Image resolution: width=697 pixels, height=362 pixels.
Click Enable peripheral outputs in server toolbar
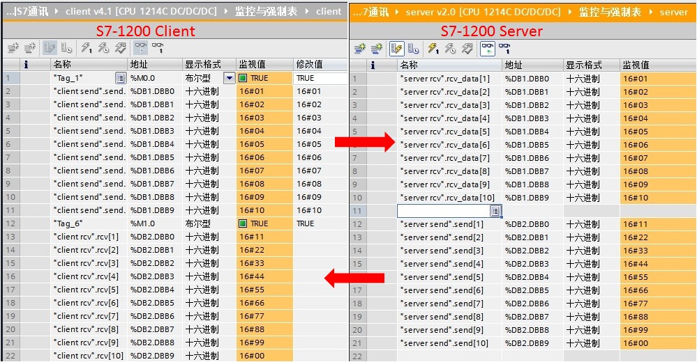[x=467, y=48]
